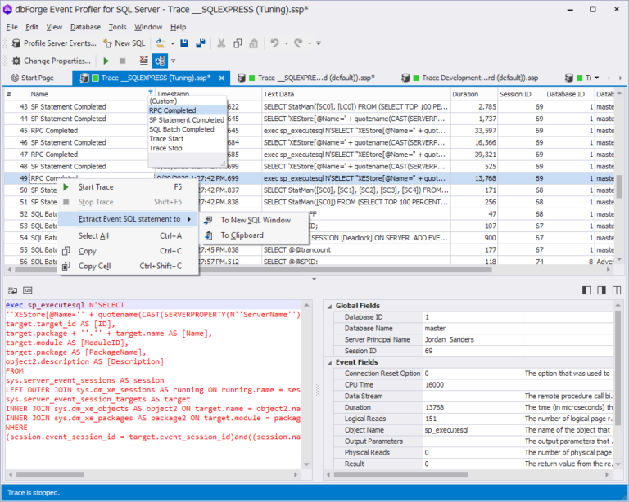629x502 pixels.
Task: Click the Undo arrow icon
Action: (x=275, y=43)
